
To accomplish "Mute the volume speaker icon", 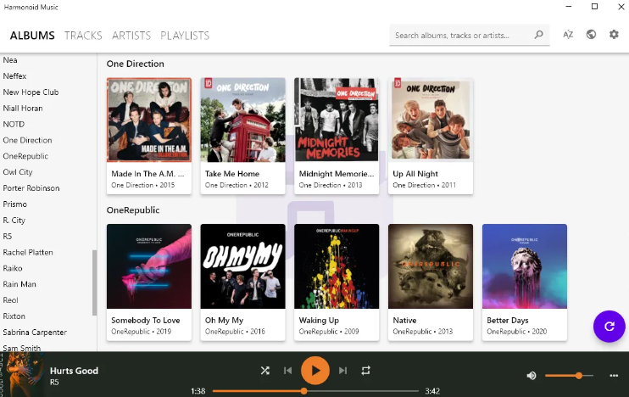I will click(x=532, y=375).
